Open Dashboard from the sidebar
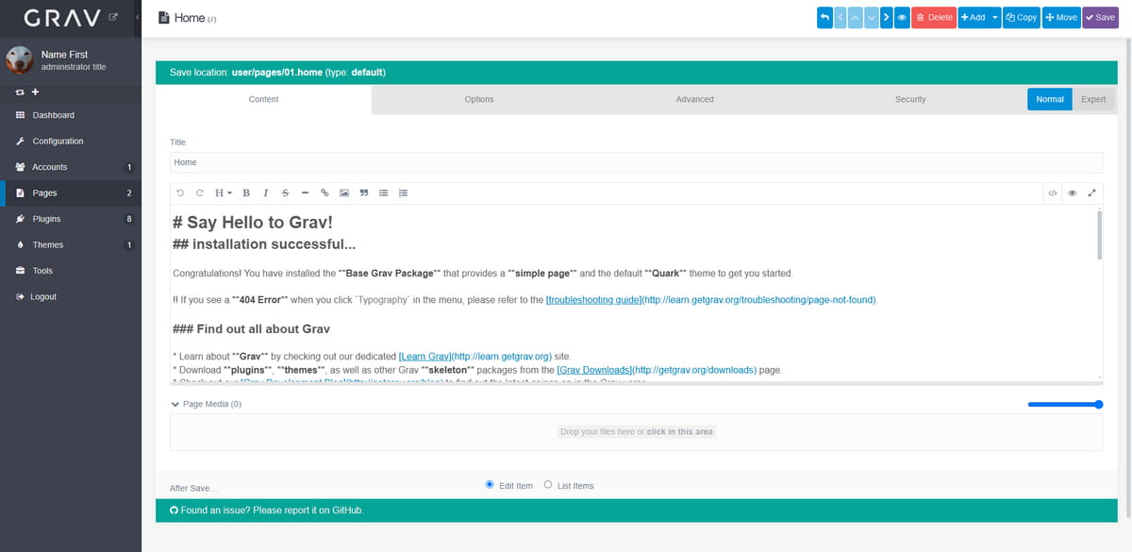The width and height of the screenshot is (1132, 552). point(71,115)
